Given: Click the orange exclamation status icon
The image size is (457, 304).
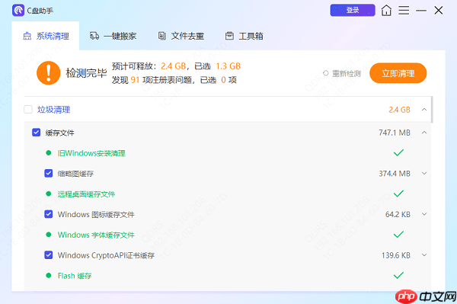Looking at the screenshot, I should (49, 73).
